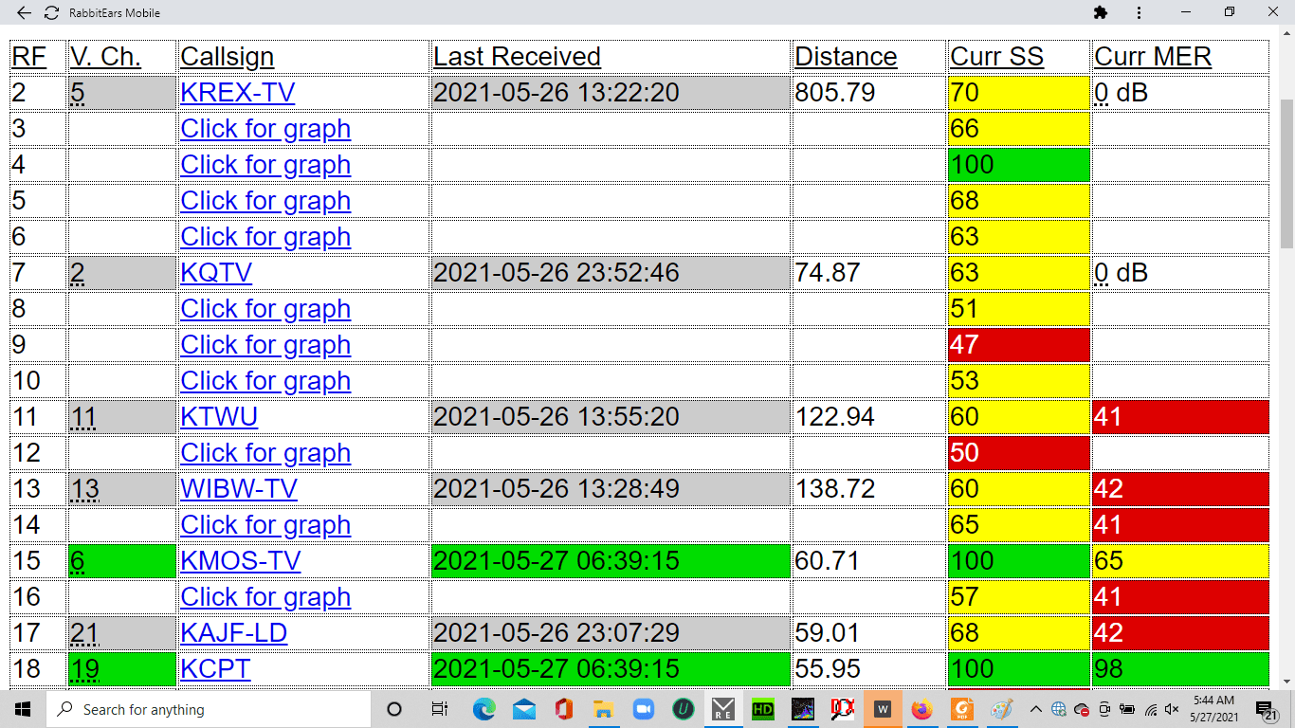The width and height of the screenshot is (1295, 728).
Task: Click the Curr SS column header
Action: coord(996,56)
